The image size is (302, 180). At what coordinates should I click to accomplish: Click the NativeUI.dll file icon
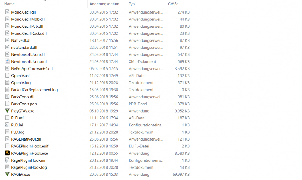[x=7, y=40]
